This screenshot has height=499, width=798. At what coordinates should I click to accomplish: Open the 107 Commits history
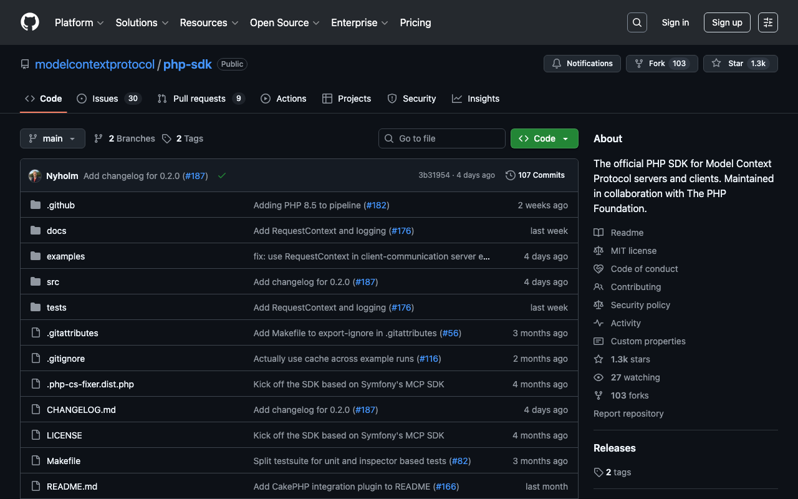[x=535, y=175]
